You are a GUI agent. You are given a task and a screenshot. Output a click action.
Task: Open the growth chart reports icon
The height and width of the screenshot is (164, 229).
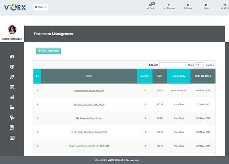tap(12, 97)
